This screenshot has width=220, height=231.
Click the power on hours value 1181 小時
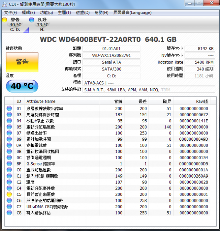(200, 76)
